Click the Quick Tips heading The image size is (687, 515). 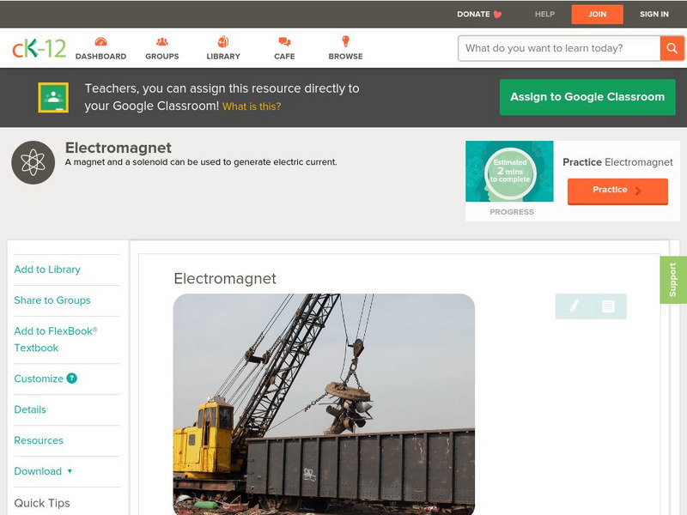click(x=42, y=503)
